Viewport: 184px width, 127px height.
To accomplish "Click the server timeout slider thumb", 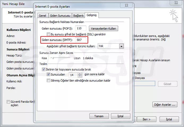I will (x=53, y=58).
